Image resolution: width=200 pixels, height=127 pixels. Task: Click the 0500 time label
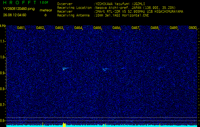click(193, 28)
